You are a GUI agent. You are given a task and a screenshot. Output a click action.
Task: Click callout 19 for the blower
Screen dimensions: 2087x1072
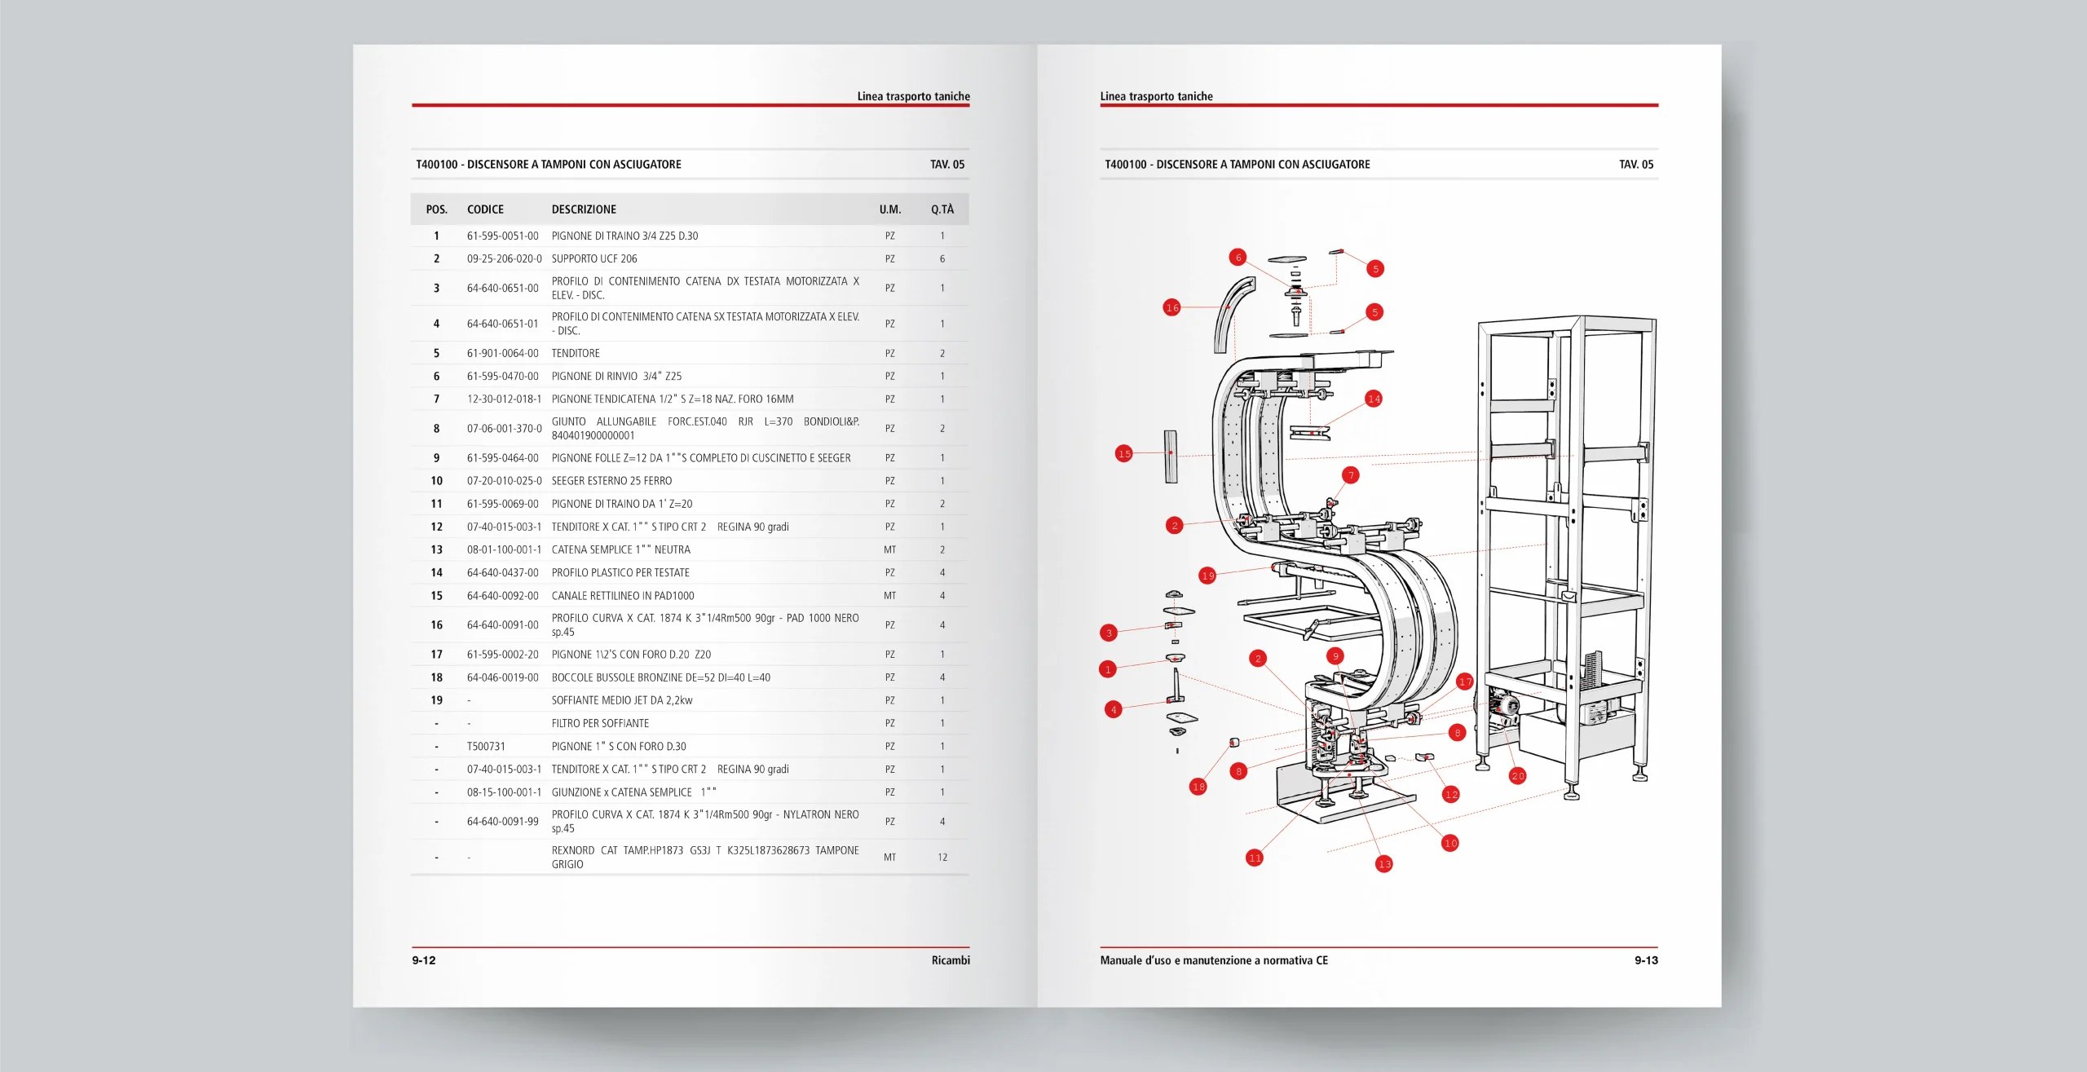tap(1207, 576)
